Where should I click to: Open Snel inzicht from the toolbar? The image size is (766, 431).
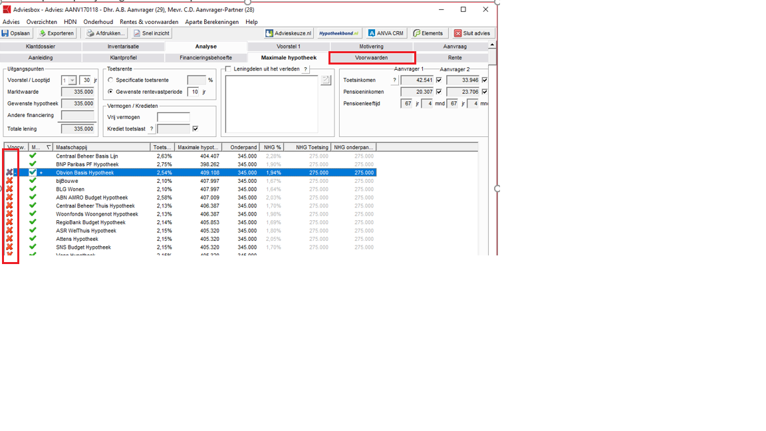[x=152, y=33]
